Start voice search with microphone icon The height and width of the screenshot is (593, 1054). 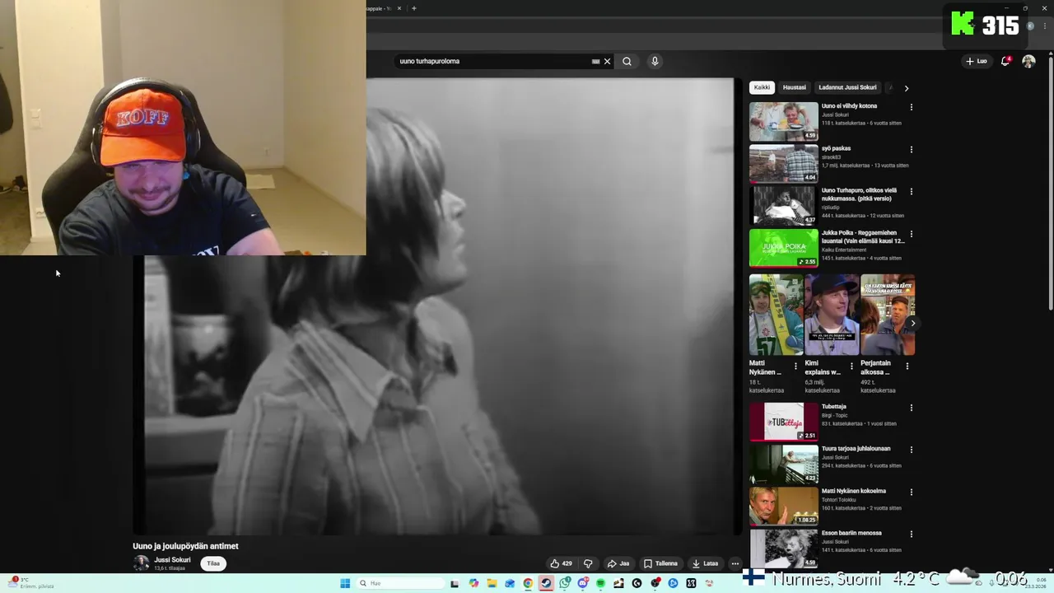655,61
